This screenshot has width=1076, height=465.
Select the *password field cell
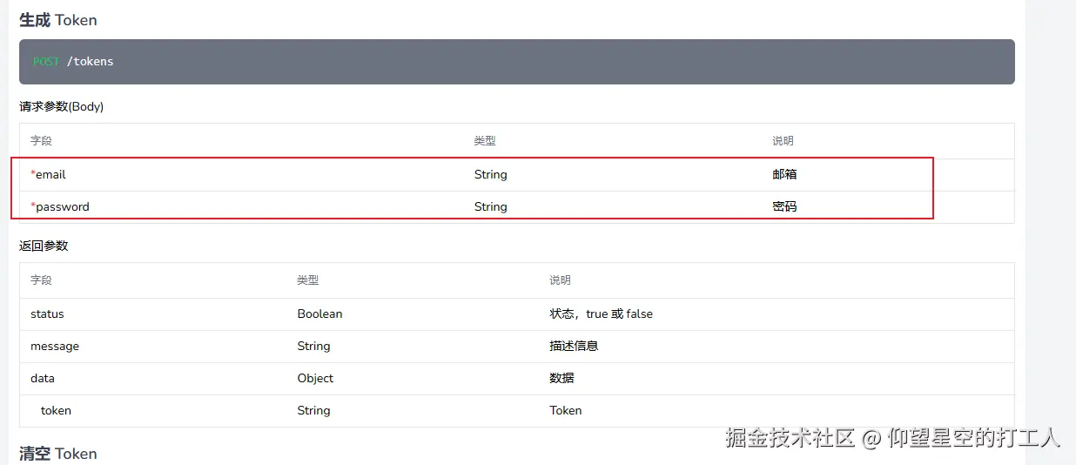pos(62,206)
